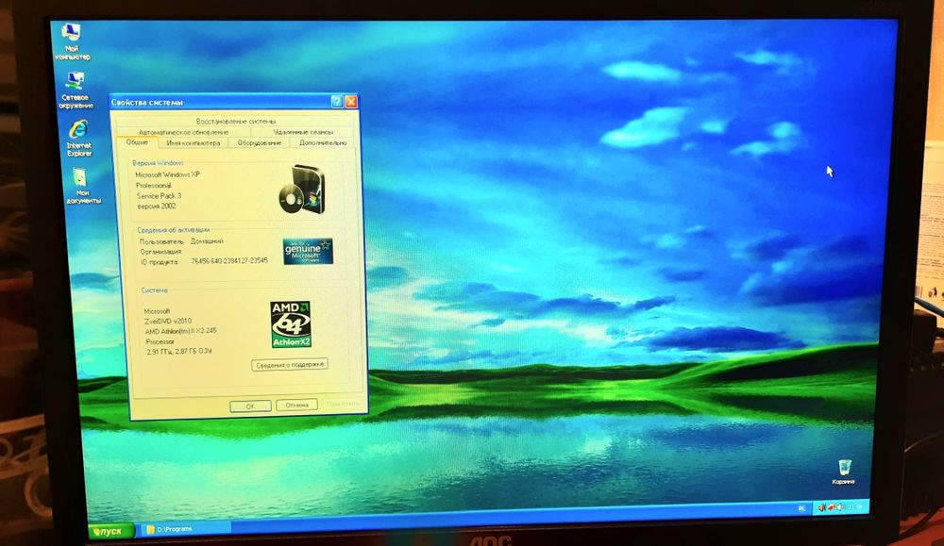
Task: Click the Сведения о поддержке button
Action: click(290, 364)
